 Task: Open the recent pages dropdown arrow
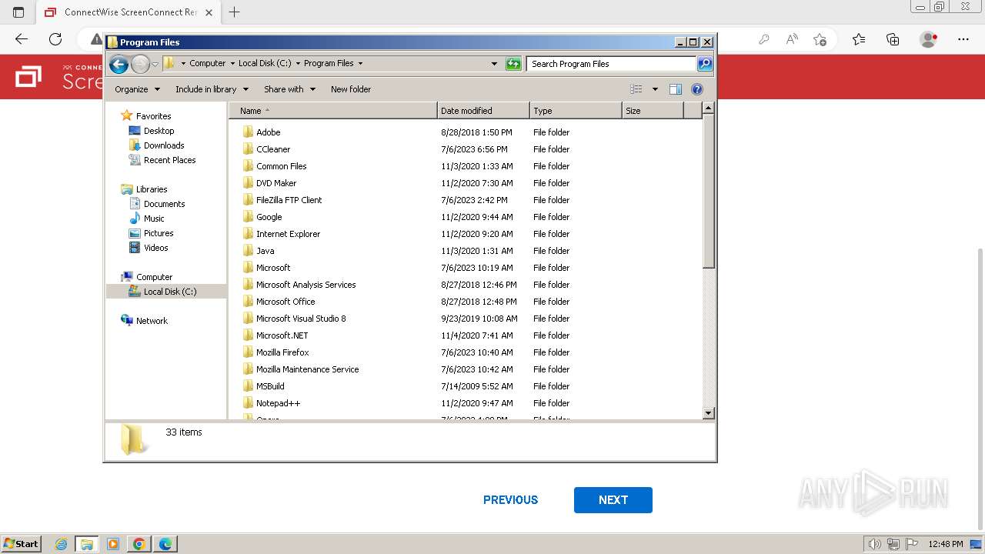coord(155,64)
